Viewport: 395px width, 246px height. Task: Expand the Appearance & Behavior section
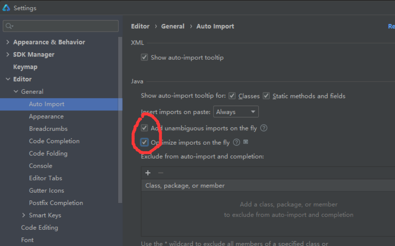point(8,42)
